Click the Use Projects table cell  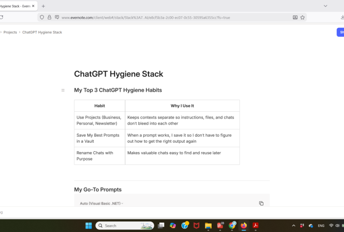(100, 120)
